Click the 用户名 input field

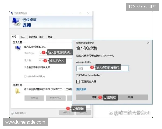pos(55,60)
